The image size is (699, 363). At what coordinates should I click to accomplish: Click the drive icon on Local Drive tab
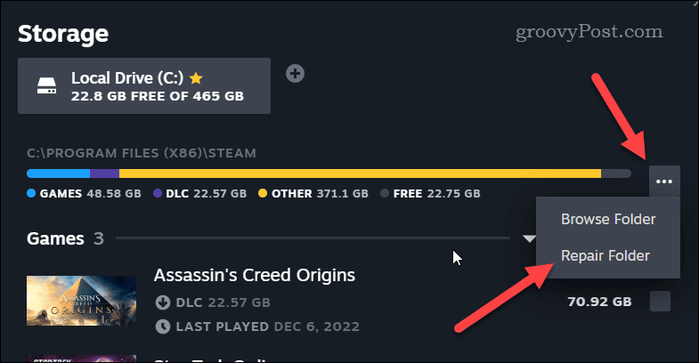[47, 88]
